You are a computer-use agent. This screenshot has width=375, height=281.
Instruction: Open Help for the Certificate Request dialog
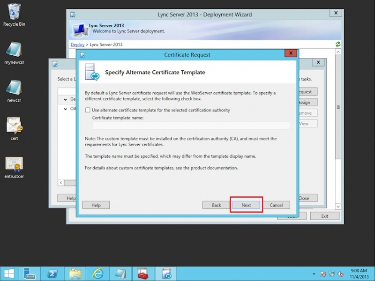tap(96, 205)
